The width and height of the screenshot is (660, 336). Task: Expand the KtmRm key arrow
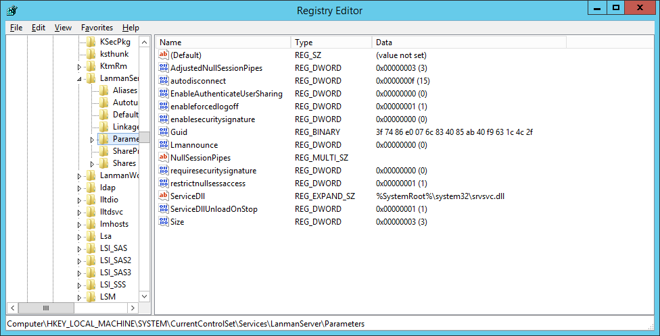coord(79,67)
